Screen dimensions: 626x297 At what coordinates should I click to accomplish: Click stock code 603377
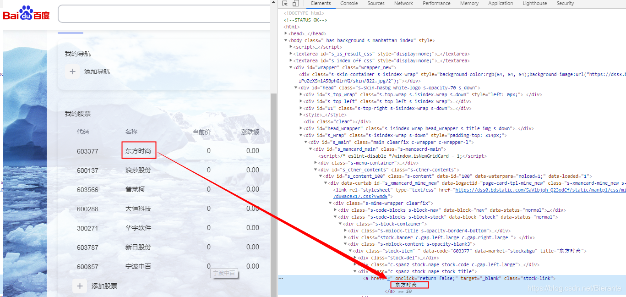click(87, 151)
